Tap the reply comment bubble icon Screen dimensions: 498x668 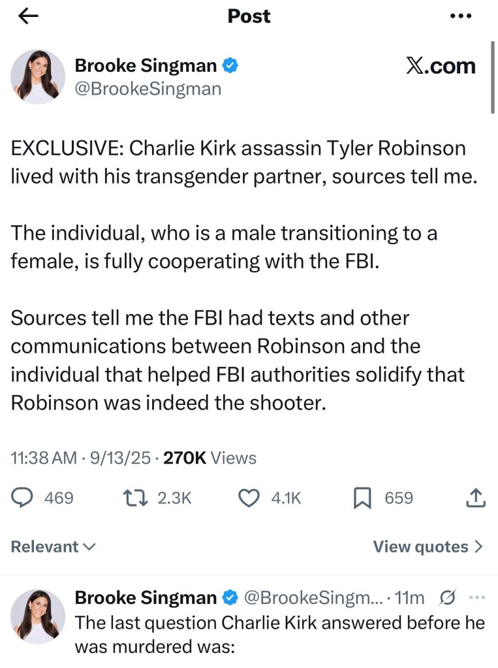pos(23,498)
